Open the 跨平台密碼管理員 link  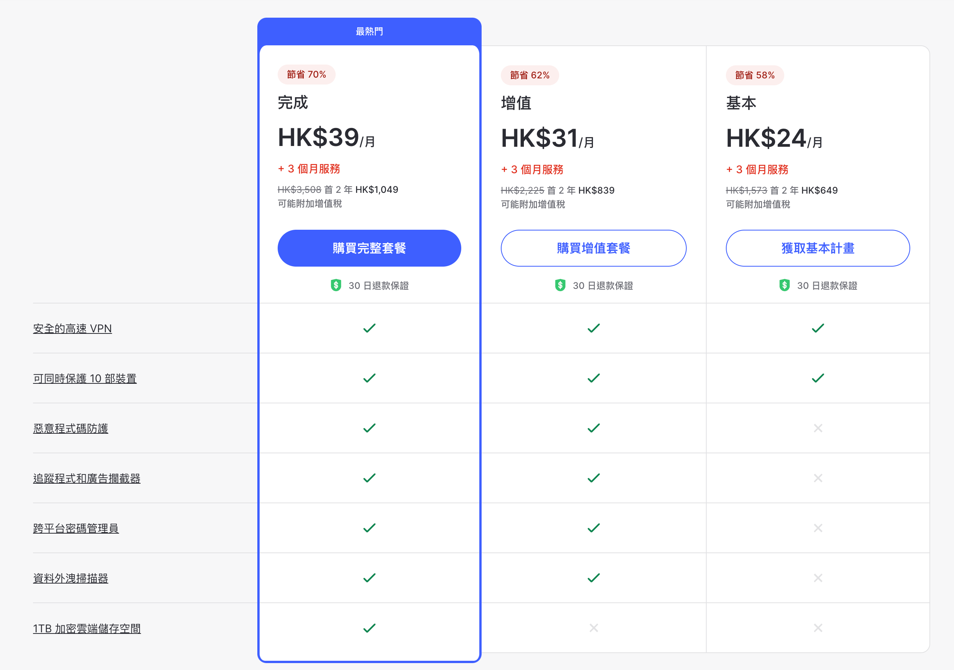click(x=76, y=528)
